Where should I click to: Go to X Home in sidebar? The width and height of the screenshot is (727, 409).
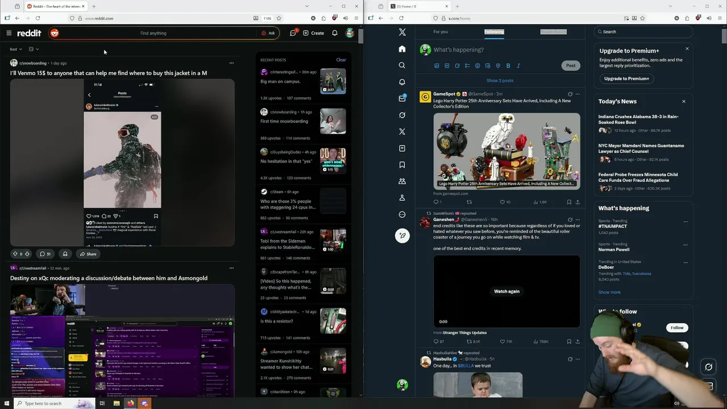point(402,49)
